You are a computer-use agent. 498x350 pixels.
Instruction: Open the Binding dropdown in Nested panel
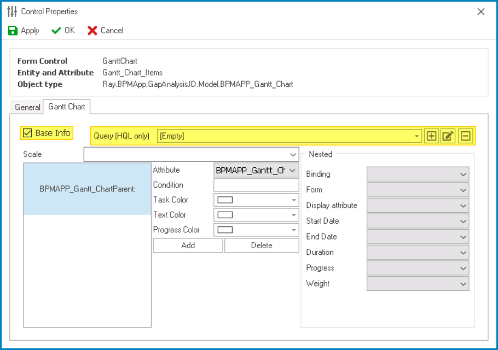point(464,174)
